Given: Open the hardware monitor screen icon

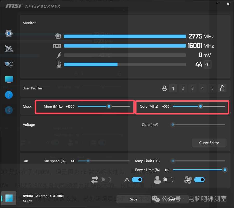Looking at the screenshot, I should tap(9, 79).
